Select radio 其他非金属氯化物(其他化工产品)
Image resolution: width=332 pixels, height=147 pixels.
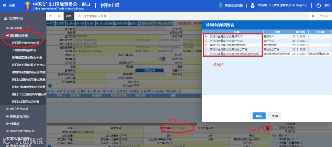click(206, 49)
